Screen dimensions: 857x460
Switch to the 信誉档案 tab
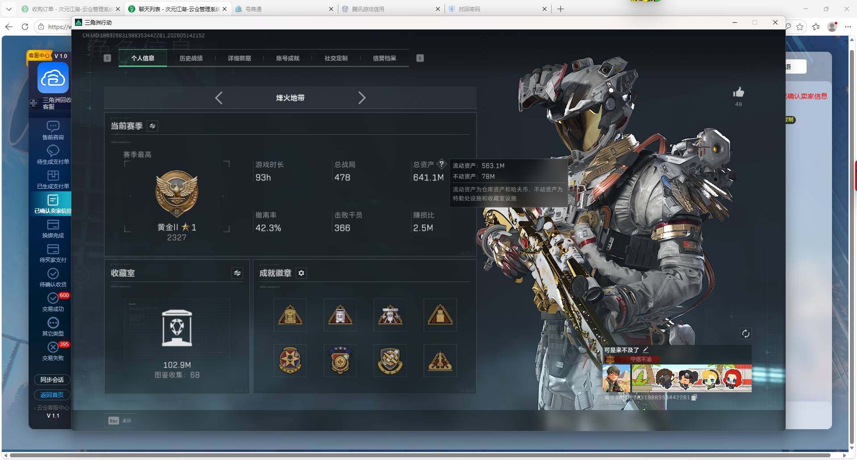click(x=384, y=58)
